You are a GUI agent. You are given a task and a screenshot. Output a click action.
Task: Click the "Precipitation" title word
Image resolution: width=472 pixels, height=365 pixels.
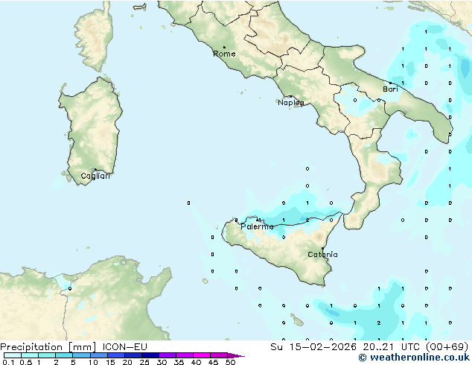tap(31, 347)
